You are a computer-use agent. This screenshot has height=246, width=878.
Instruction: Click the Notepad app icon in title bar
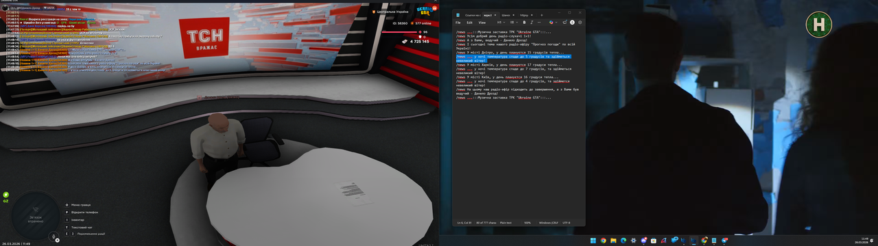coord(458,15)
